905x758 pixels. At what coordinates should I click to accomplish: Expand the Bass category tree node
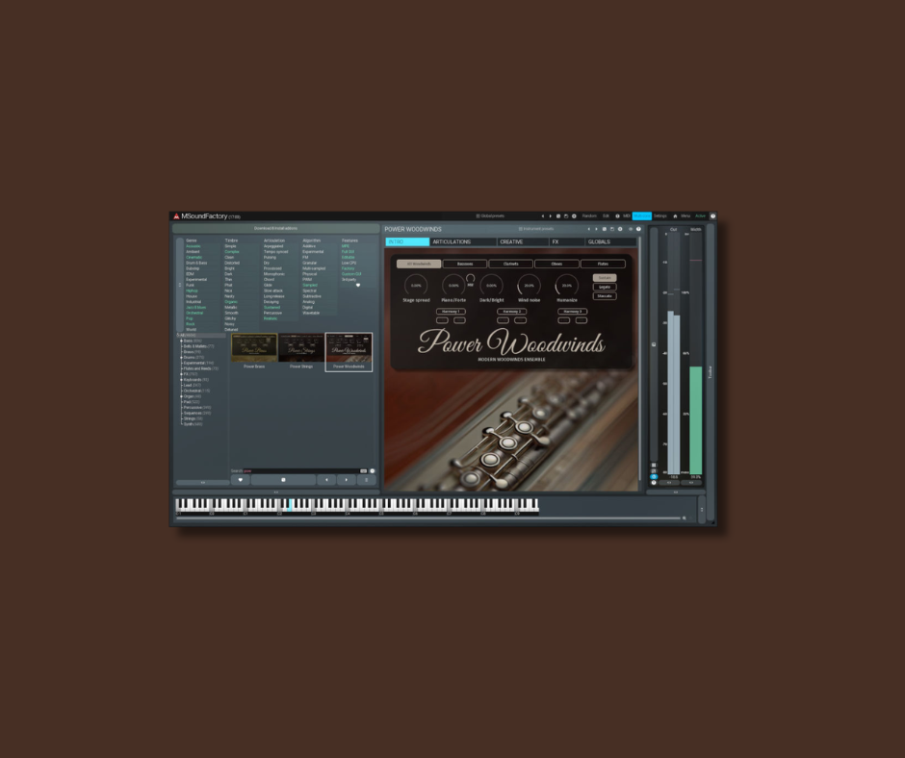pyautogui.click(x=181, y=341)
